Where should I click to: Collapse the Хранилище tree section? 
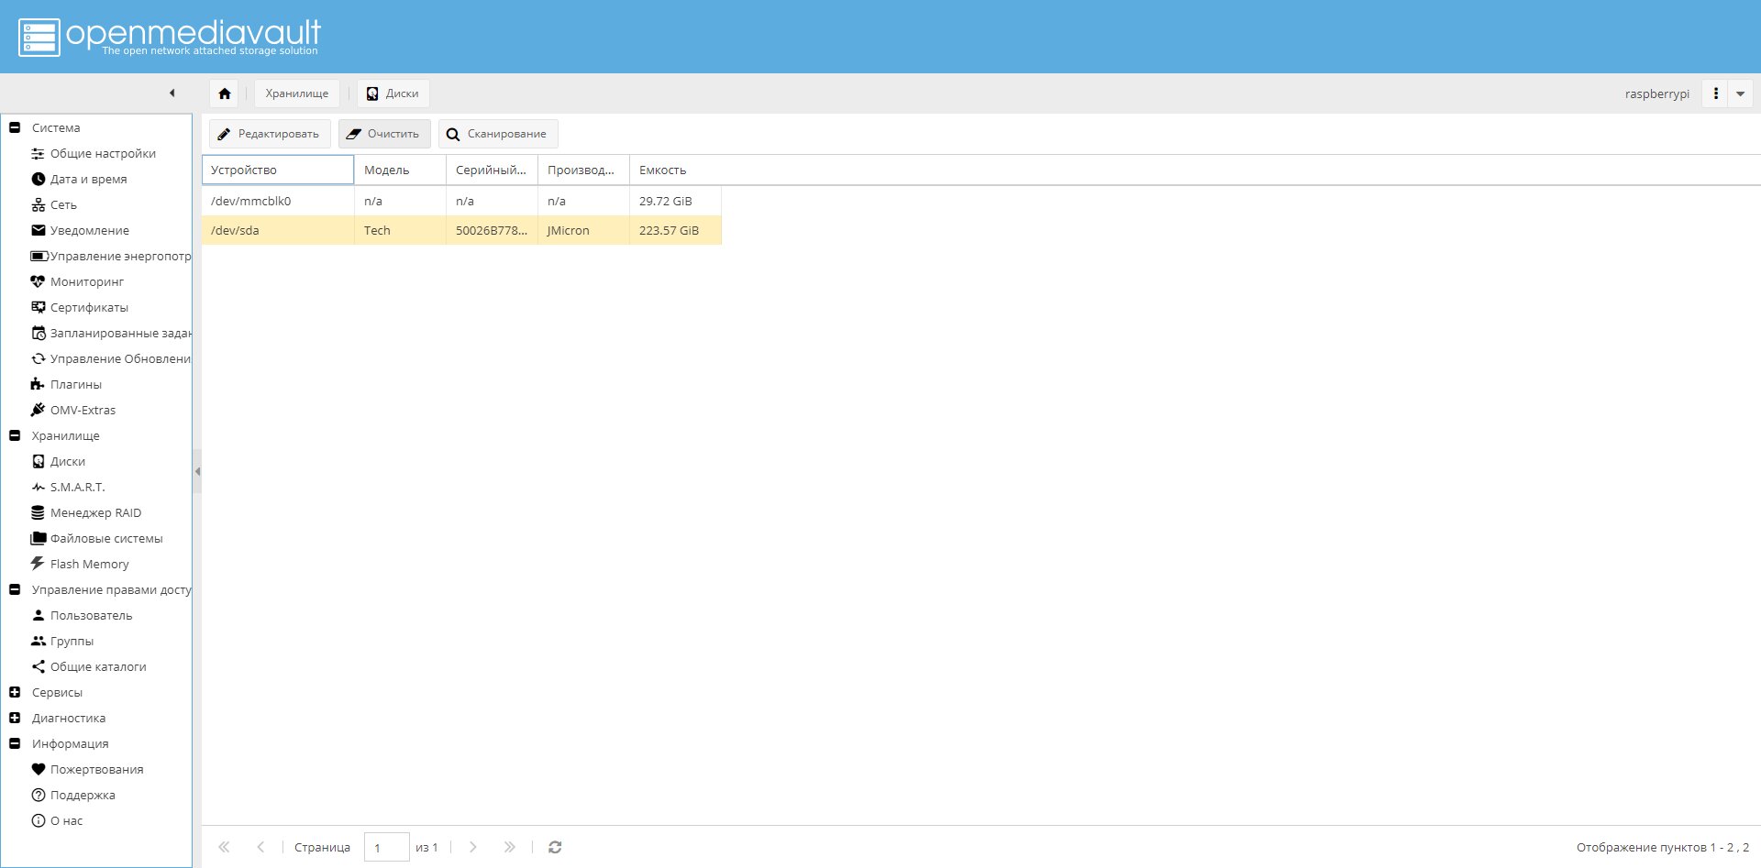coord(15,435)
